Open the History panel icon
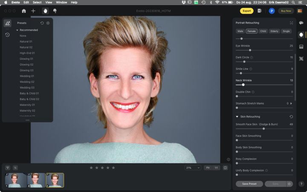 pyautogui.click(x=7, y=35)
